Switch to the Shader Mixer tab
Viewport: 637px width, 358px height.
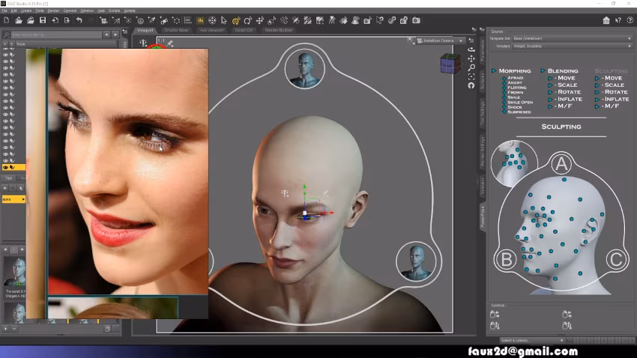click(176, 30)
